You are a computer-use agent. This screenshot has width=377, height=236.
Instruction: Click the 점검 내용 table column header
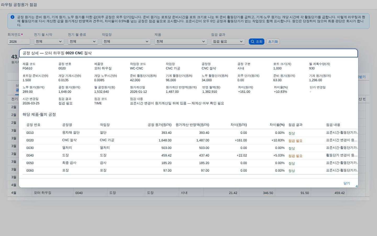click(x=333, y=125)
